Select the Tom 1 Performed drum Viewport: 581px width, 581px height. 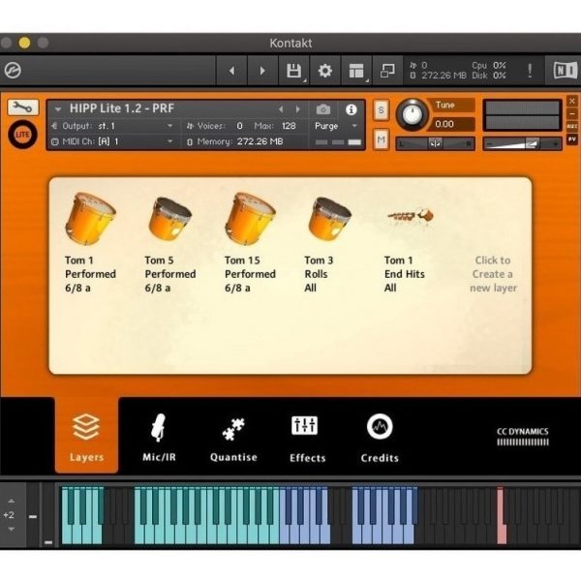click(90, 219)
